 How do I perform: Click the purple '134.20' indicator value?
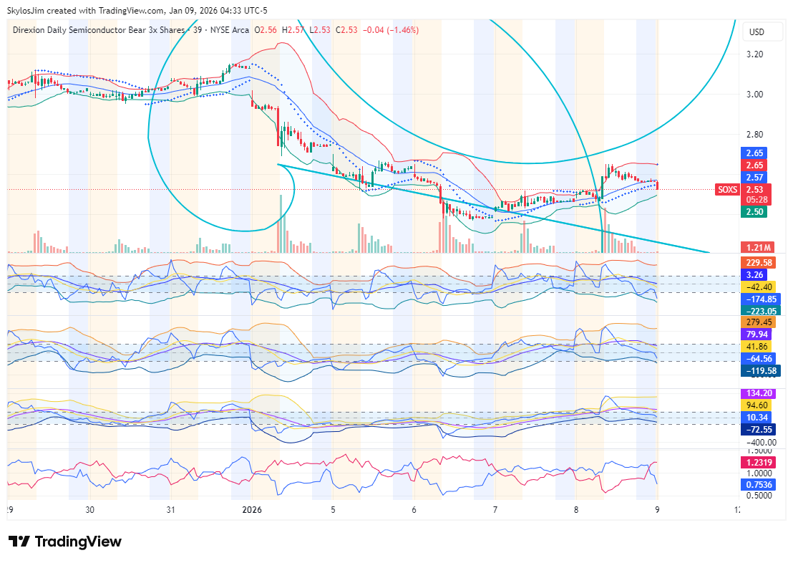[759, 393]
